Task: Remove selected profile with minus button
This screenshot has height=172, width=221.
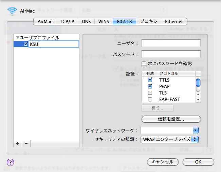Action: 26,143
